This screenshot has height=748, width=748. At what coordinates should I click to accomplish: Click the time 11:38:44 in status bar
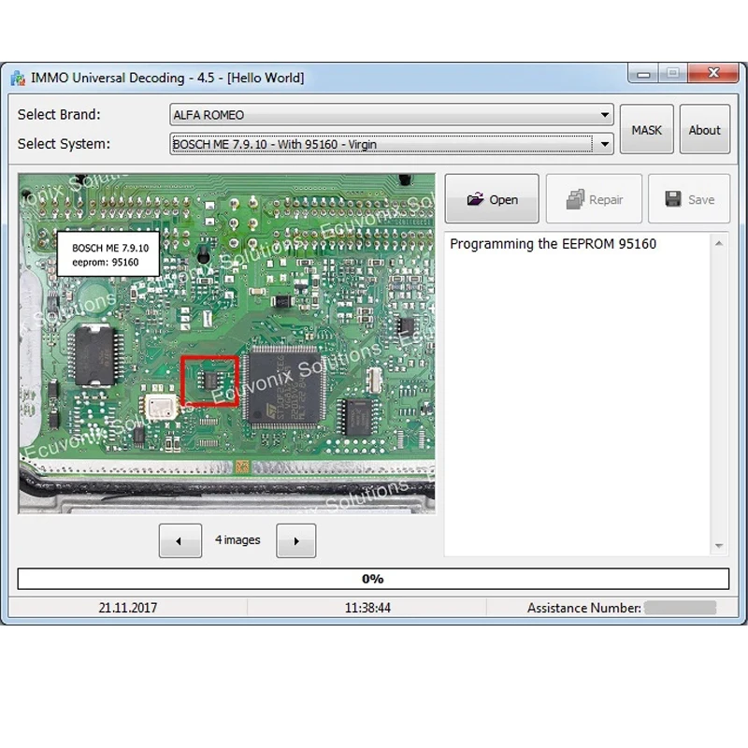pos(367,608)
